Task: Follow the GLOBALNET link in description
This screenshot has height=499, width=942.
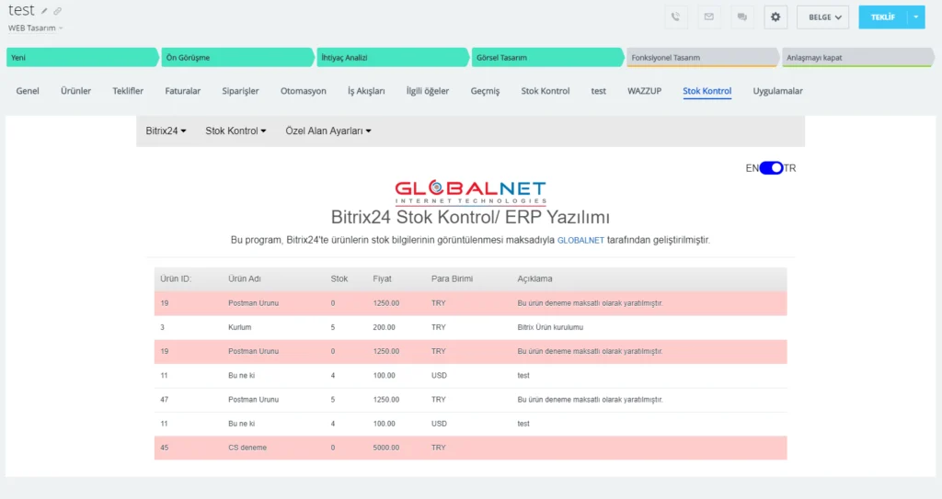Action: [x=580, y=240]
